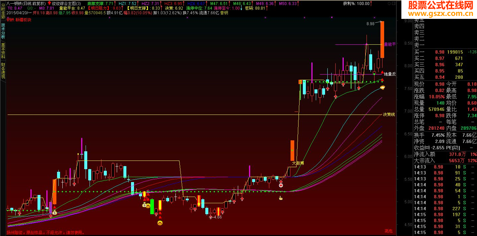This screenshot has width=477, height=236.
Task: Click the 14:14 trade row with volume 227
Action: pos(445,209)
